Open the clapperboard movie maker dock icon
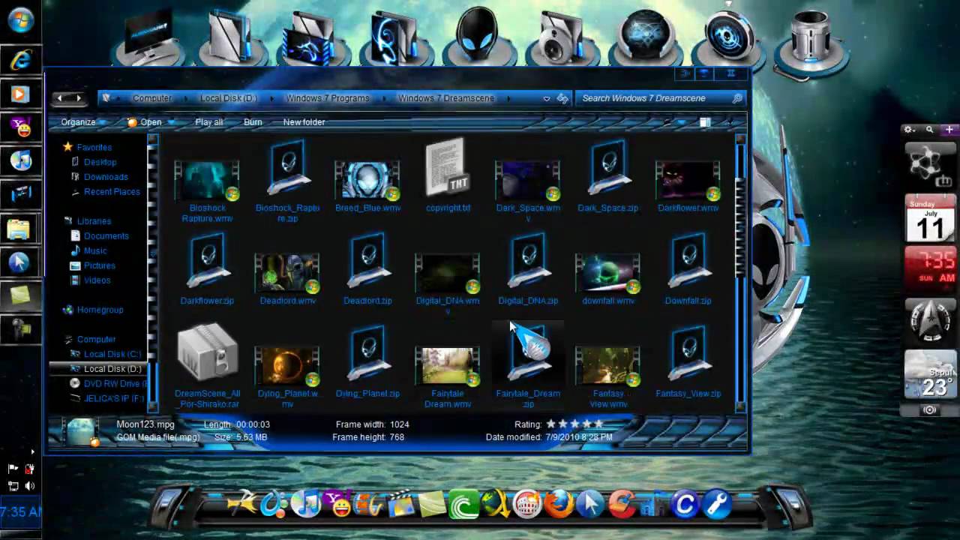Image resolution: width=960 pixels, height=540 pixels. pos(401,504)
